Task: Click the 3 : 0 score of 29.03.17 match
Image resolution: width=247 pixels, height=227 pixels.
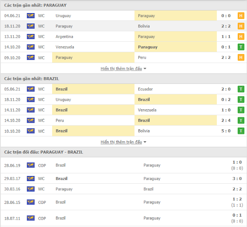Action: [x=237, y=178]
